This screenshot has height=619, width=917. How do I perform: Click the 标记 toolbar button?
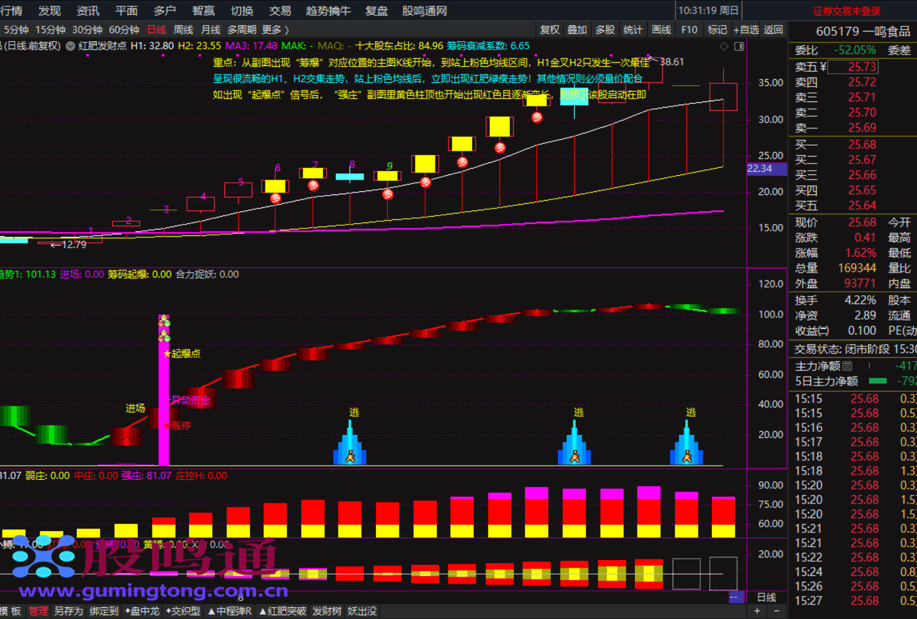[717, 30]
